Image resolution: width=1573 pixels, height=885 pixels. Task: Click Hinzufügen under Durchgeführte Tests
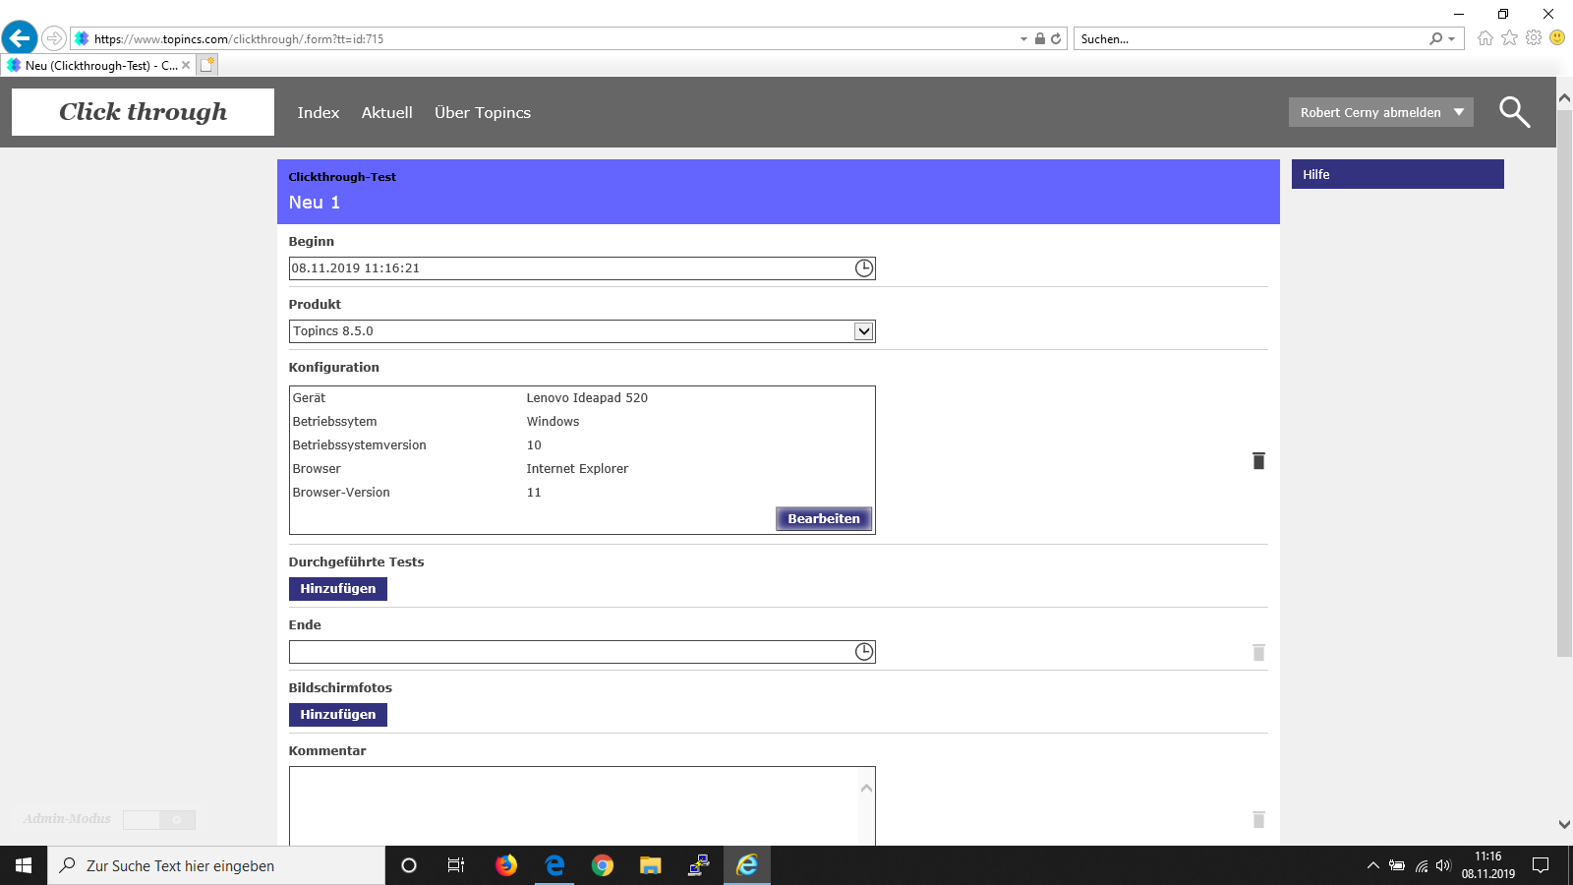click(x=337, y=589)
